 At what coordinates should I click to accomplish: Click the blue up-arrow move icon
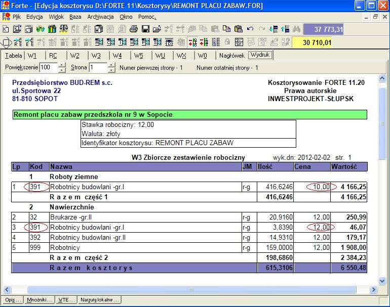pos(285,29)
